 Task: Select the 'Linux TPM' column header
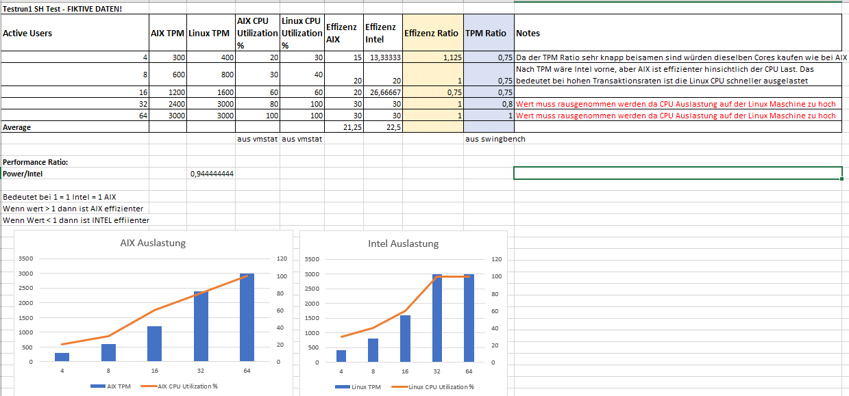(x=210, y=33)
